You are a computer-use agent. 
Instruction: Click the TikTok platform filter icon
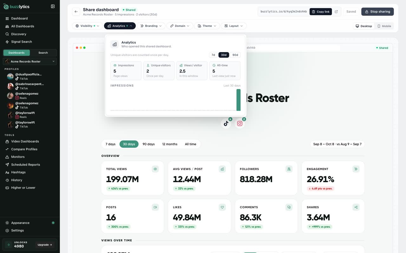(x=226, y=123)
